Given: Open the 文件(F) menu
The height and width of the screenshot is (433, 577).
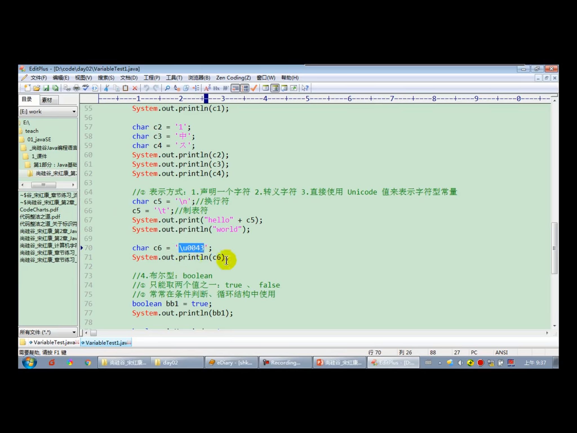Looking at the screenshot, I should (x=38, y=77).
